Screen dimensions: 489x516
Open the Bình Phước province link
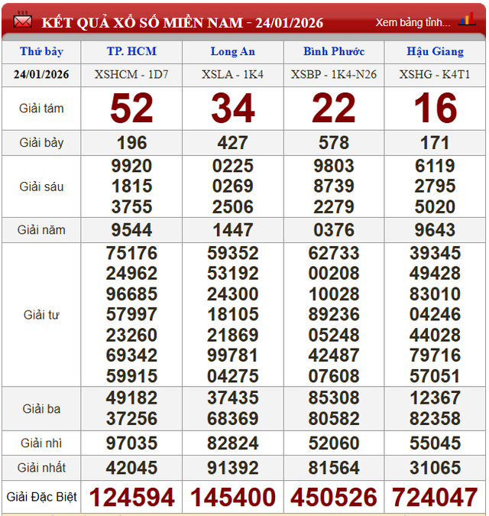[x=334, y=52]
